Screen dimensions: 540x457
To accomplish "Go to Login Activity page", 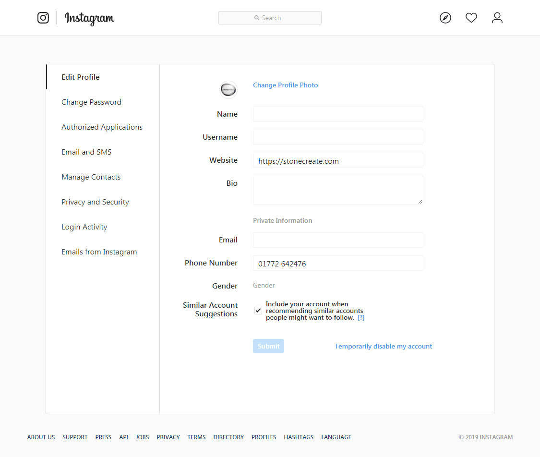I will (x=84, y=227).
